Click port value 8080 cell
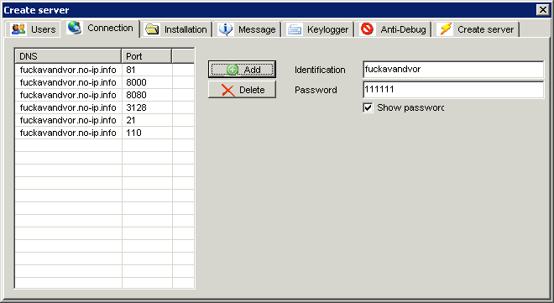The width and height of the screenshot is (554, 303). [x=147, y=95]
